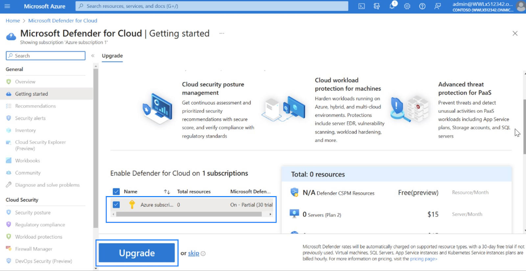
Task: Click the Firewall Manager icon
Action: click(x=9, y=249)
